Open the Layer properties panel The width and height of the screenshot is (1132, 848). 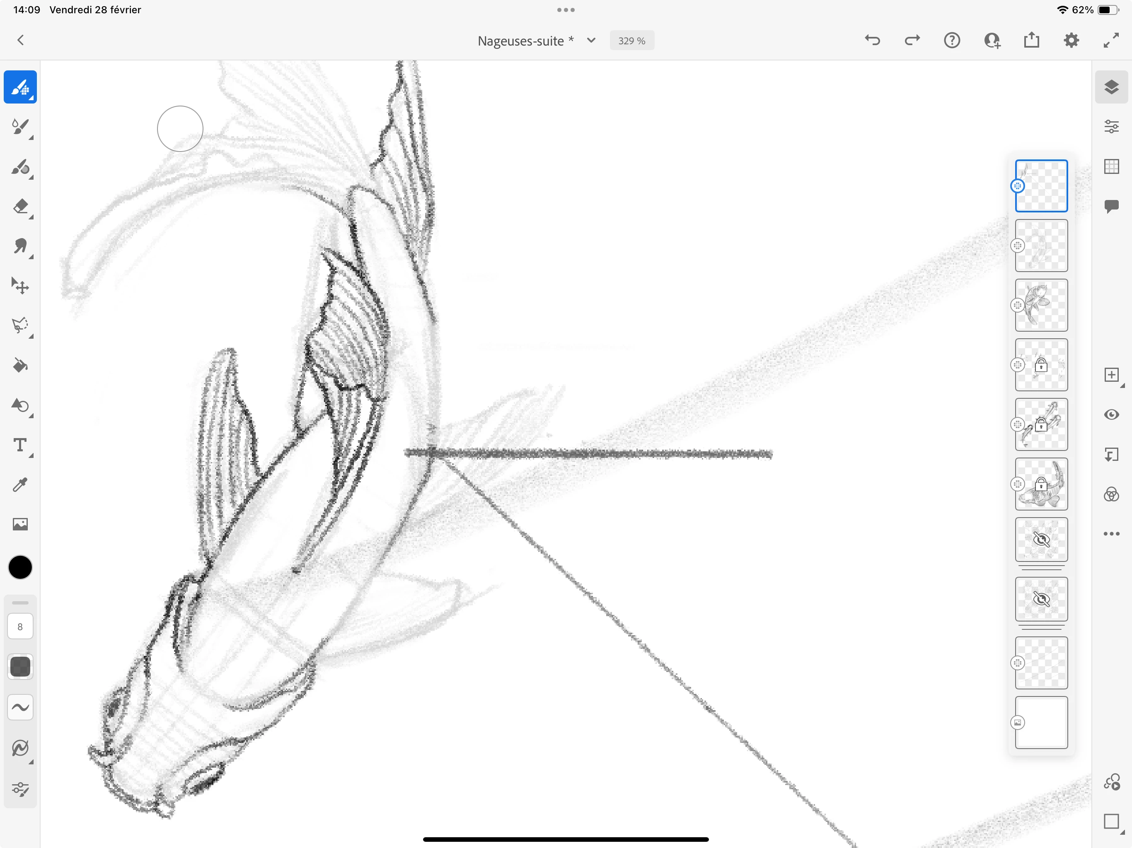point(1111,126)
